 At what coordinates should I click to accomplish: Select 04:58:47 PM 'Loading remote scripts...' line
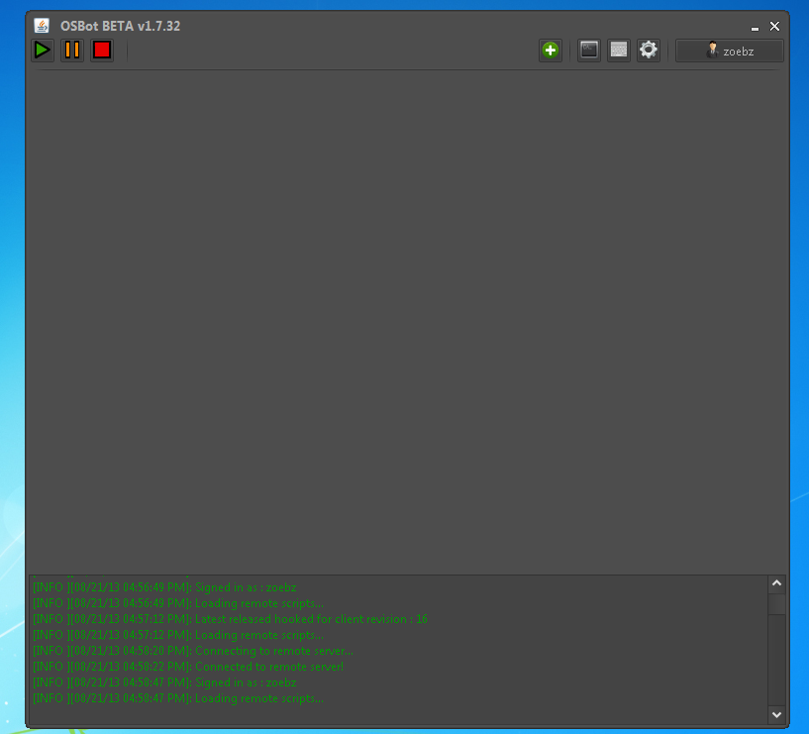tap(178, 698)
